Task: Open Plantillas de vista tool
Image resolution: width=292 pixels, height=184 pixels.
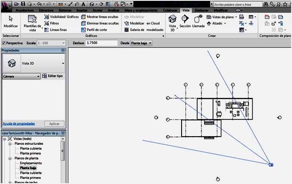Action: coord(32,22)
